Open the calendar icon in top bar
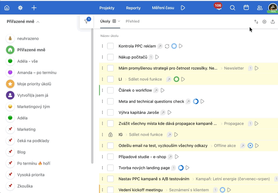 (x=246, y=8)
